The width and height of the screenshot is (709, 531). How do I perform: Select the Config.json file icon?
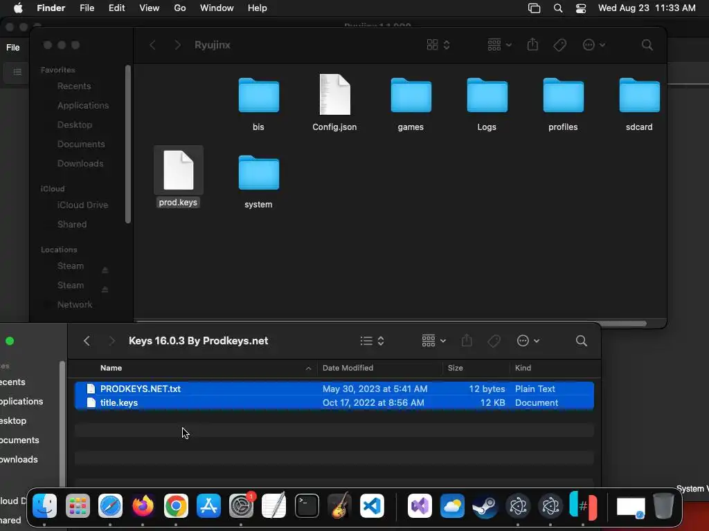tap(334, 94)
